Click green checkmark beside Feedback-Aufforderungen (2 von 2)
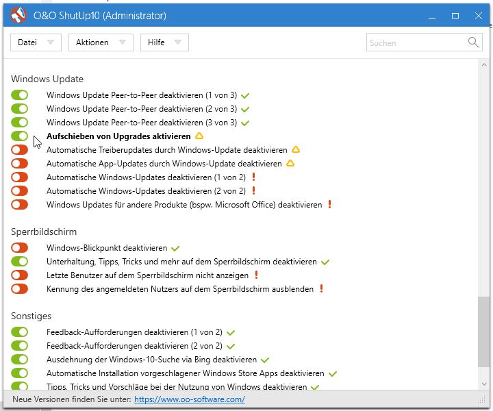This screenshot has height=411, width=493. 231,347
